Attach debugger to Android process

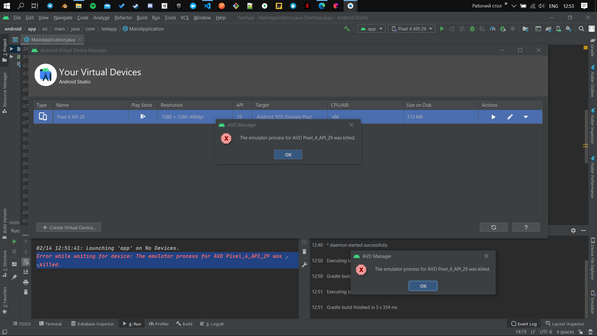click(503, 29)
